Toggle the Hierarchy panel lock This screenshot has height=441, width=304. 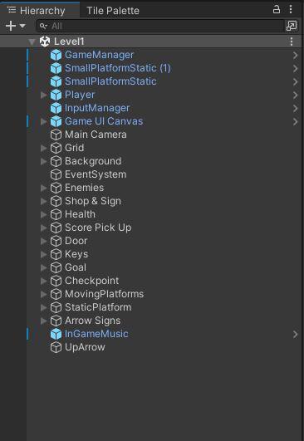point(277,10)
